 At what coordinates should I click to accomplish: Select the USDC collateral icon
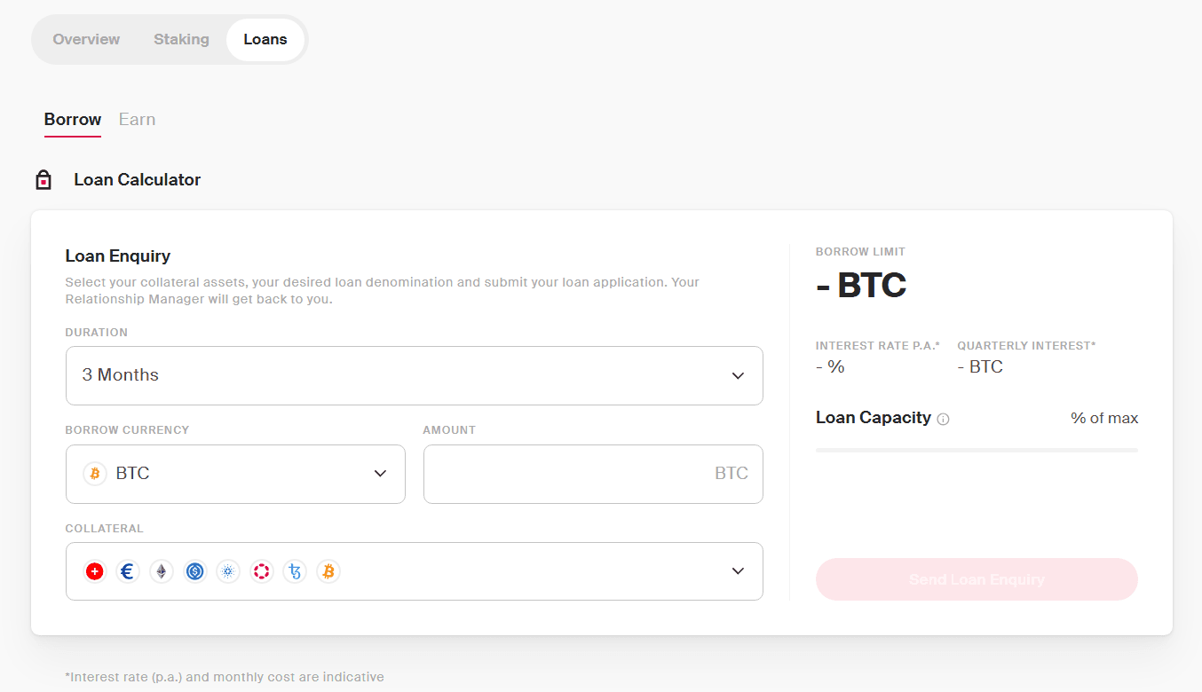tap(194, 571)
